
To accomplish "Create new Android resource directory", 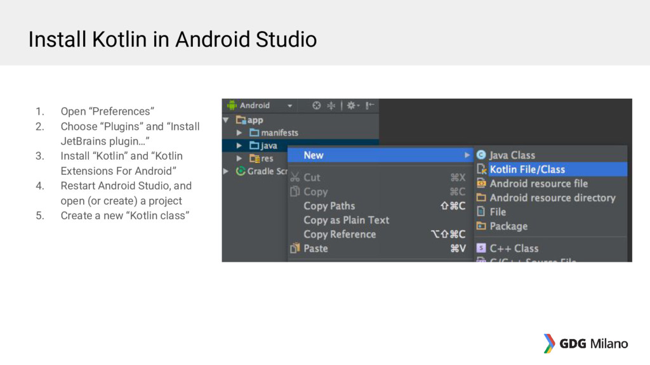I will point(550,198).
